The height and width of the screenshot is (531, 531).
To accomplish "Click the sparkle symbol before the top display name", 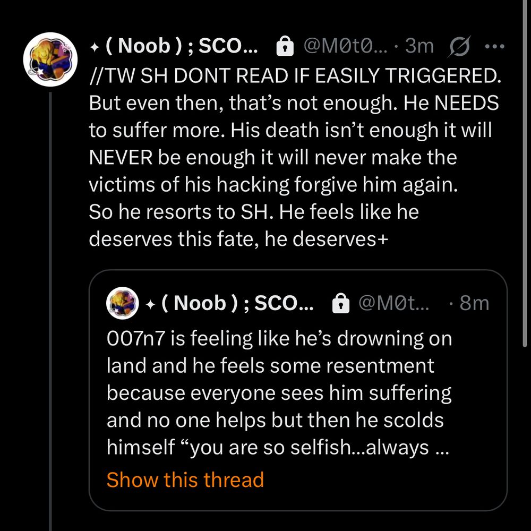I will coord(93,47).
